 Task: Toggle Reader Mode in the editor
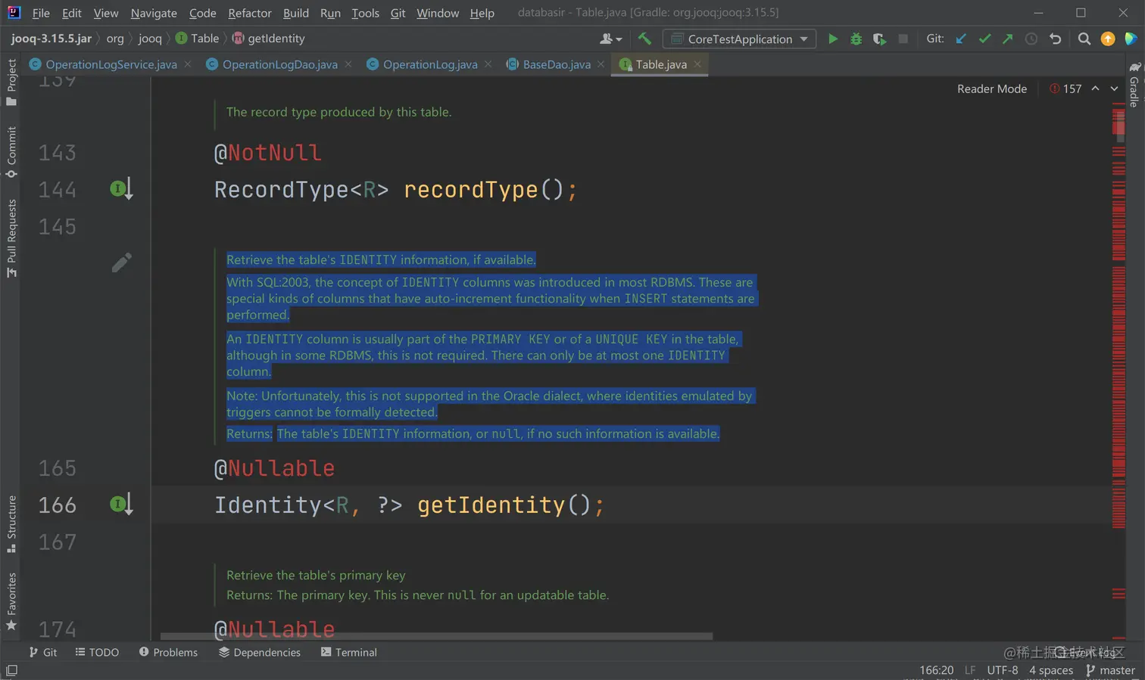(x=991, y=88)
